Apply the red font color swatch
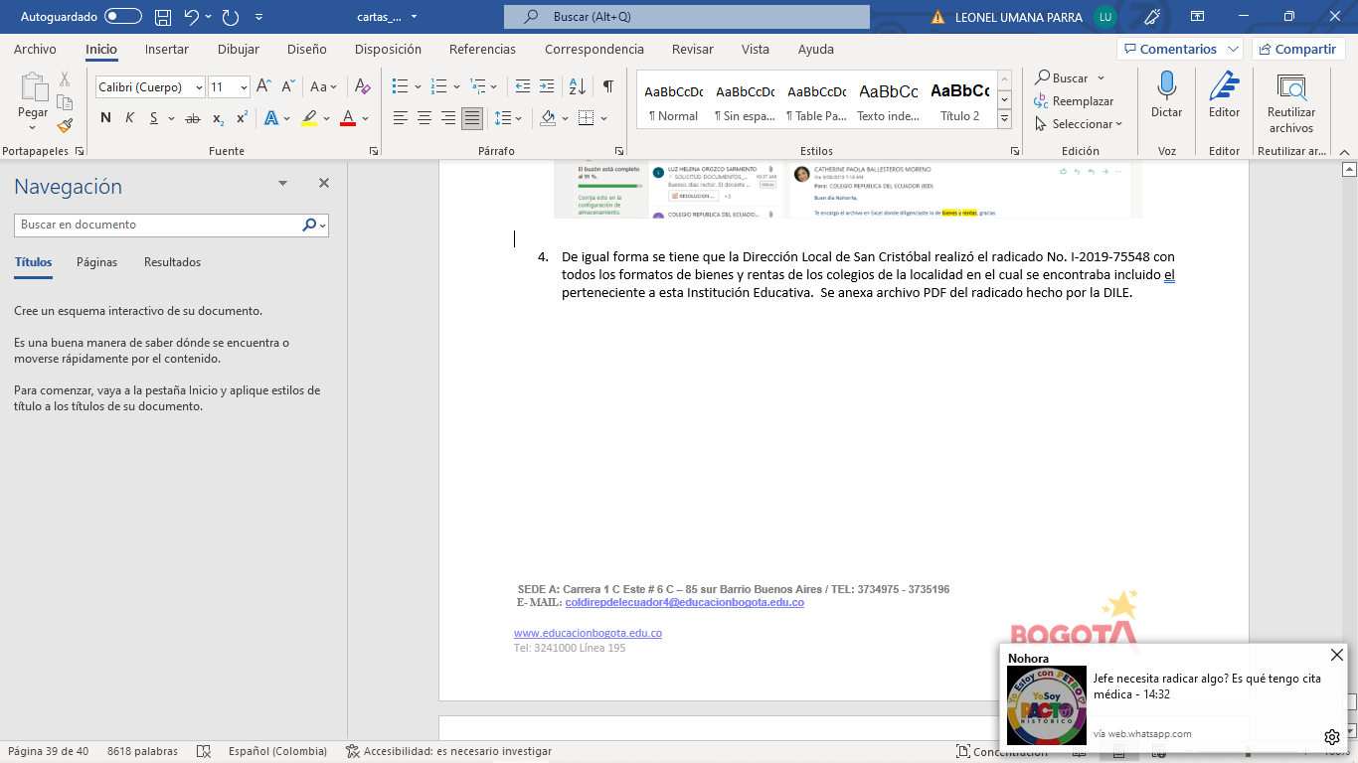 [347, 118]
